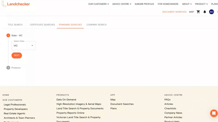Open Data On Demand footer link
Viewport: 218px width, 122px height.
click(66, 100)
